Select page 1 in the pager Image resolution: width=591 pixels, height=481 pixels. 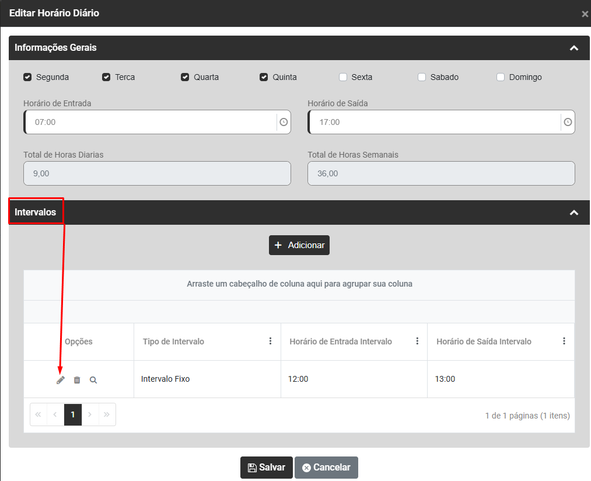point(73,414)
